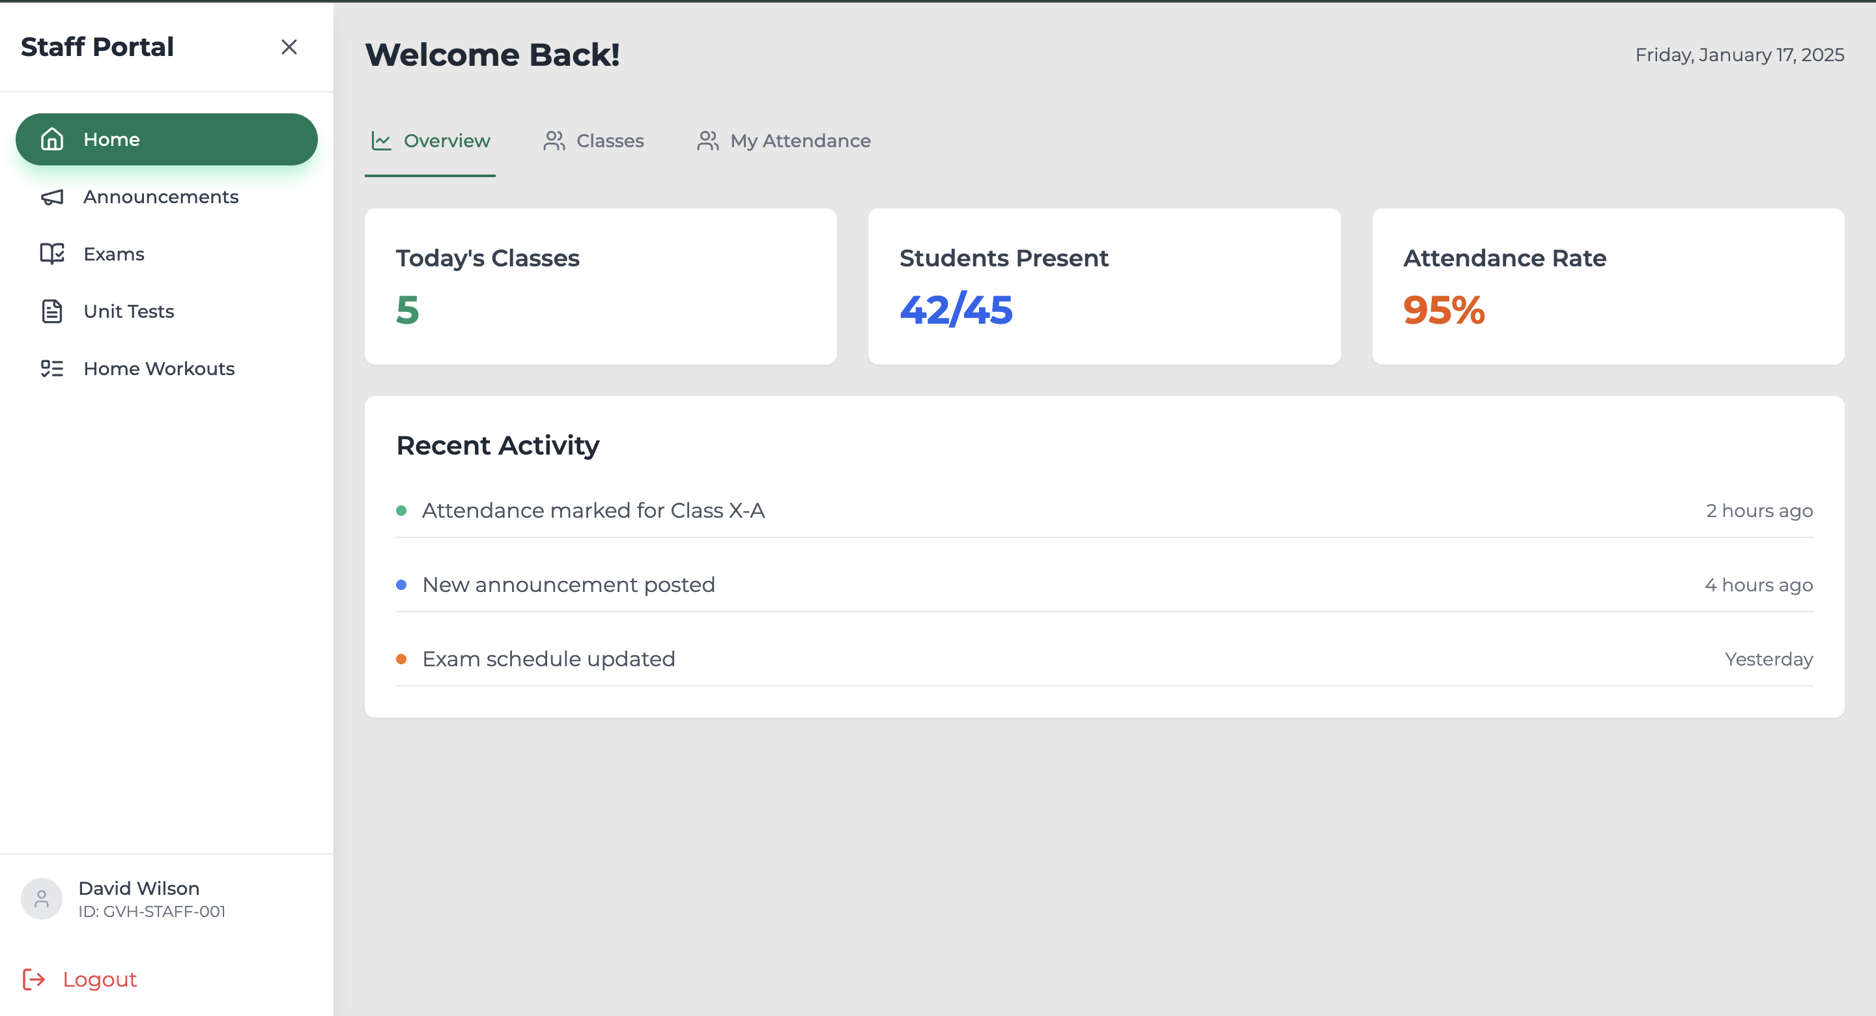Click the Unit Tests document icon
Viewport: 1876px width, 1016px height.
pos(51,311)
